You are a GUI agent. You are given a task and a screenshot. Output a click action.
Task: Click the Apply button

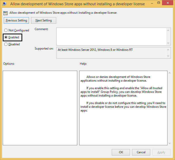click(161, 152)
